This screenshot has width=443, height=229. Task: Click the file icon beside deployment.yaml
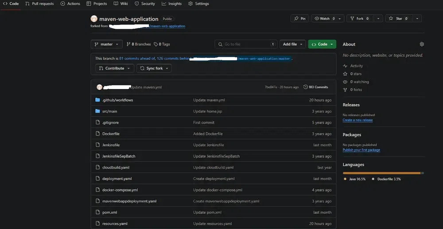click(x=98, y=179)
